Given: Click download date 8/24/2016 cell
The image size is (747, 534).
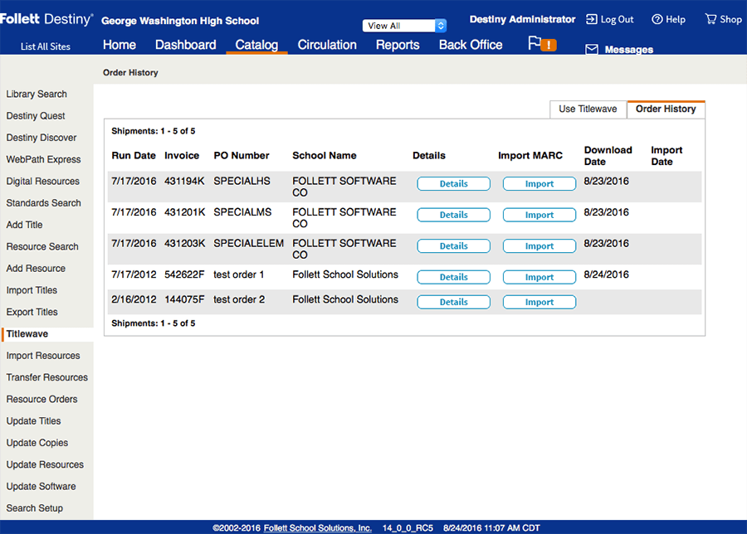Looking at the screenshot, I should tap(606, 274).
